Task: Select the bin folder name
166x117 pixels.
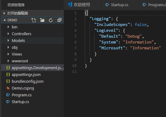Action: [x=15, y=27]
